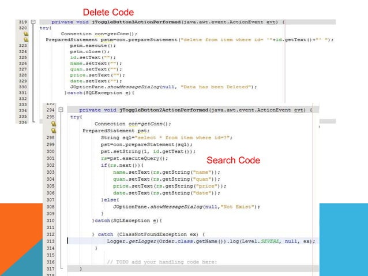Viewport: 368px width, 276px height.
Task: Place cursor on 'price.setText("");' at line 328
Action: point(97,75)
